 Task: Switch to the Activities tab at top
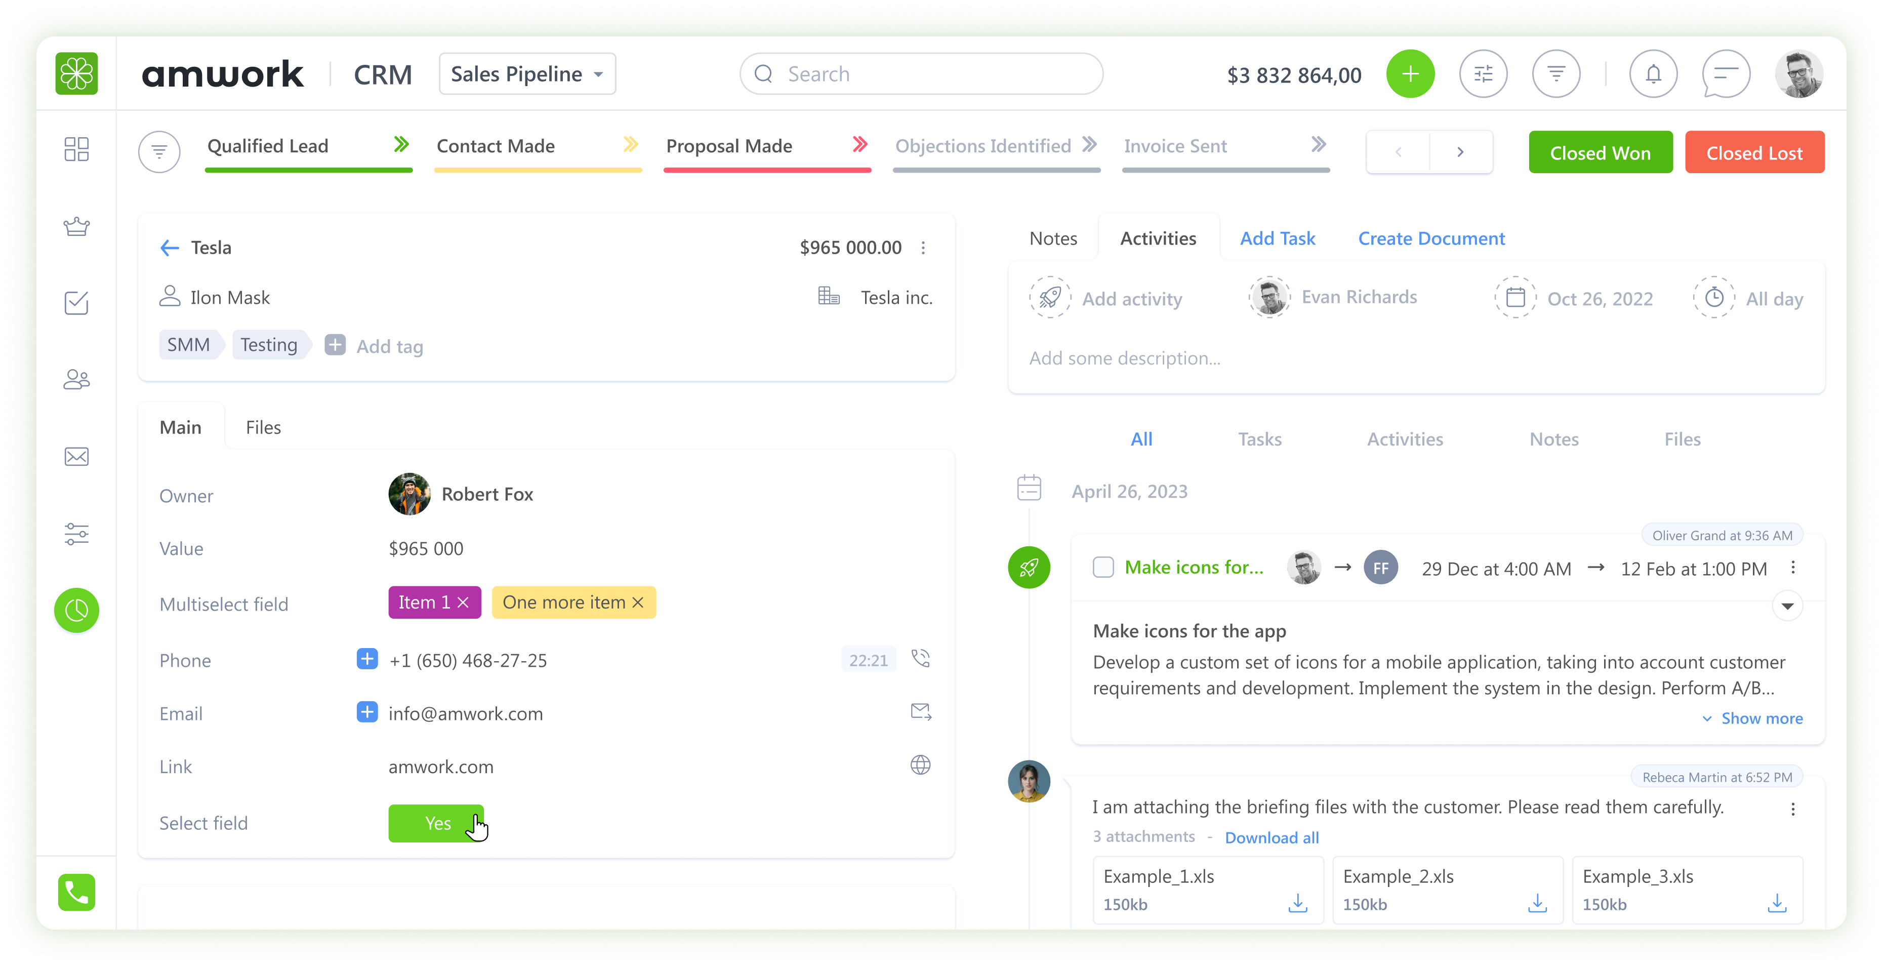1159,239
